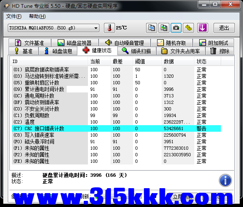Switch to the 附加测试 tab

pyautogui.click(x=214, y=43)
